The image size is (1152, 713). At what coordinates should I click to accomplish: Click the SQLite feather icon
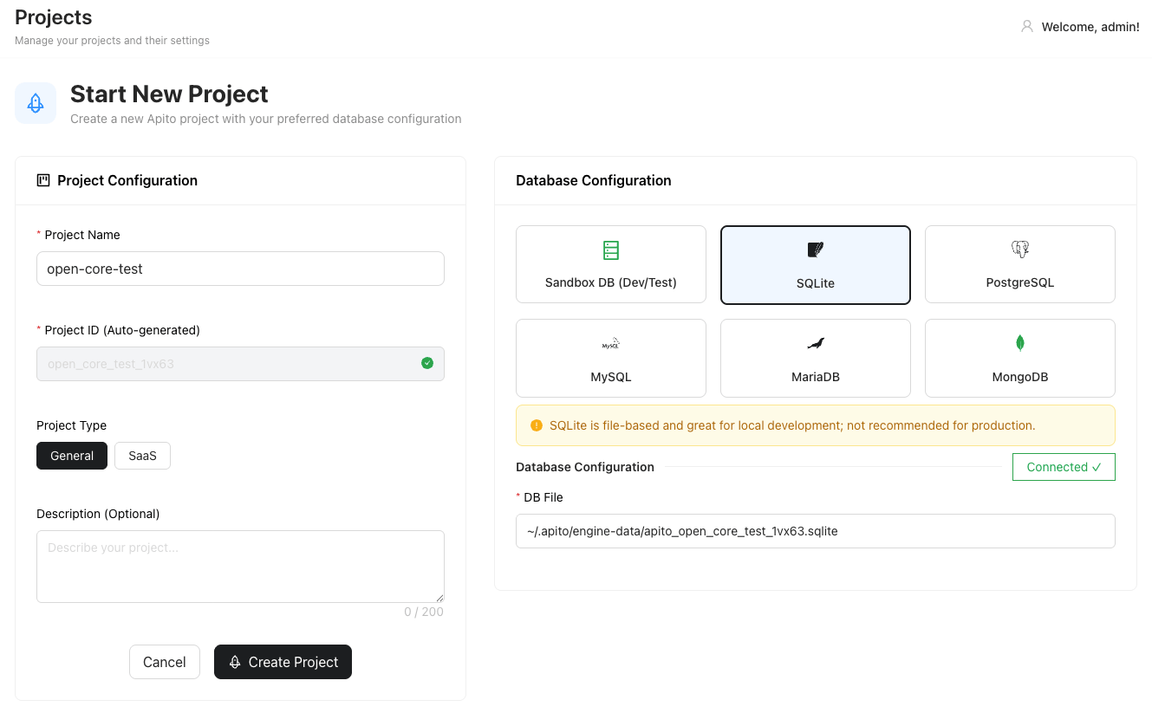click(815, 250)
